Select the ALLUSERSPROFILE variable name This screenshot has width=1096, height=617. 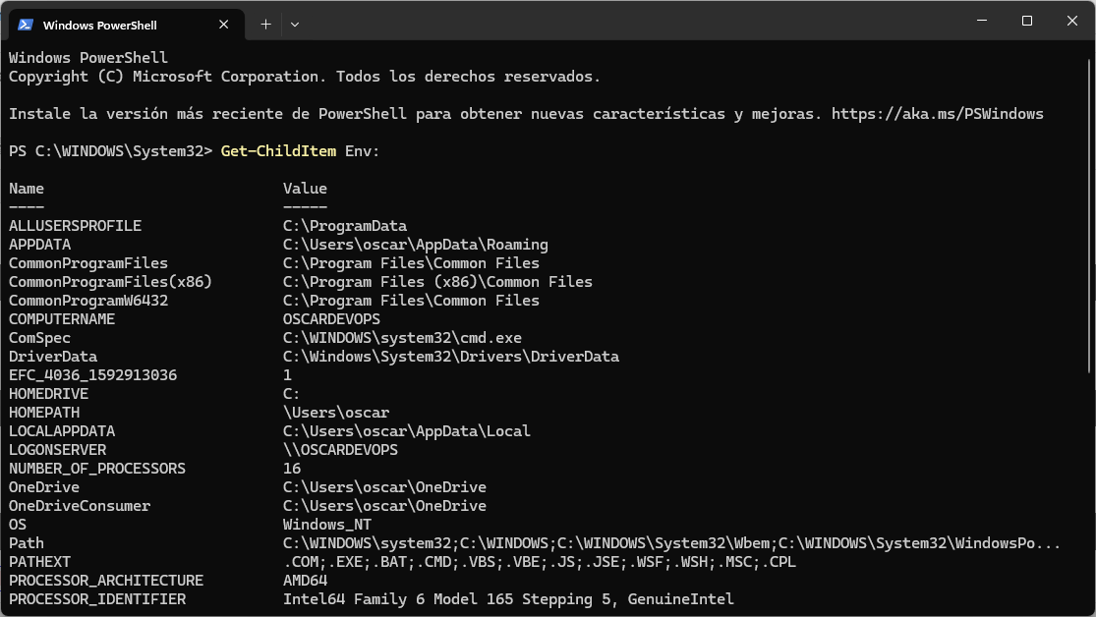[x=75, y=226]
